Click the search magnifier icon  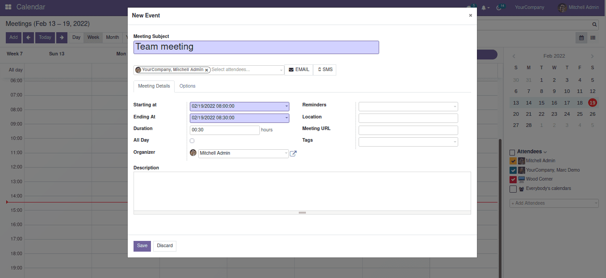click(x=594, y=25)
